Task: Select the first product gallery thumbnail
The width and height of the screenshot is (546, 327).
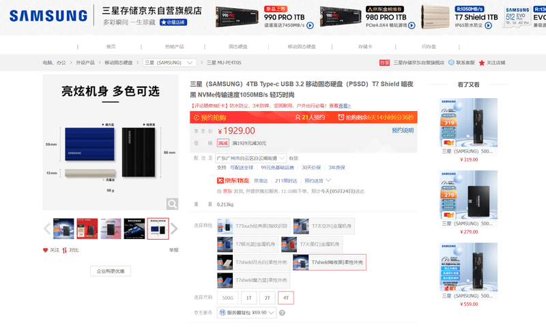Action: (x=63, y=229)
